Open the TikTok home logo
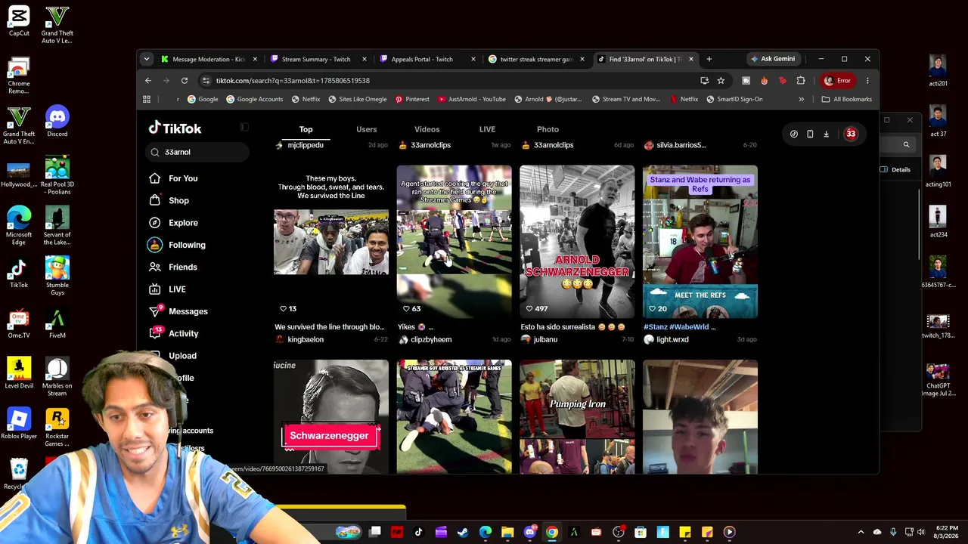This screenshot has height=544, width=968. click(175, 128)
